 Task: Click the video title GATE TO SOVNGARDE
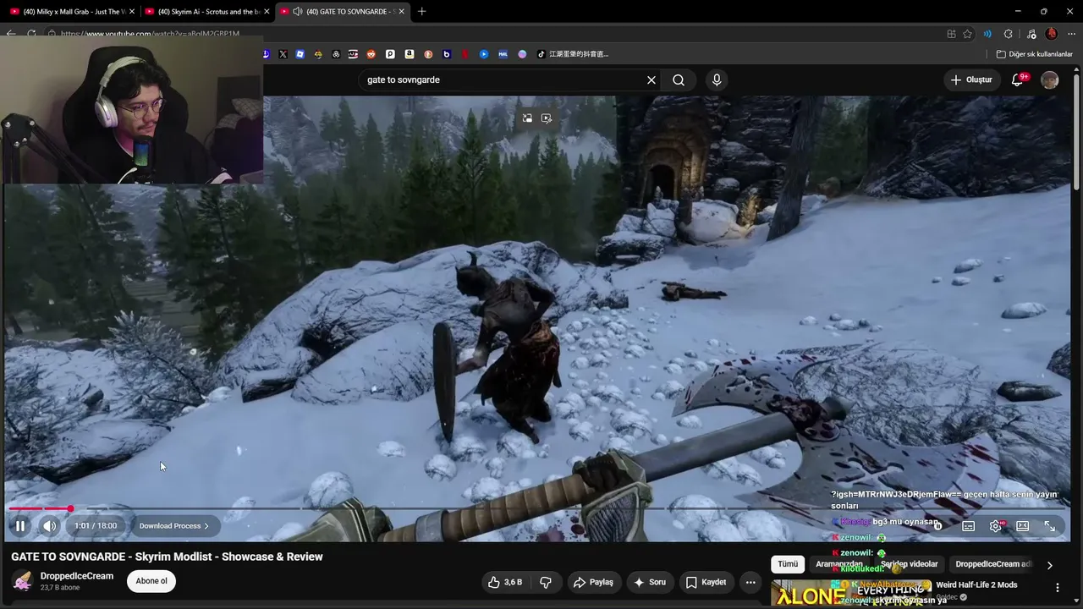[x=167, y=557]
